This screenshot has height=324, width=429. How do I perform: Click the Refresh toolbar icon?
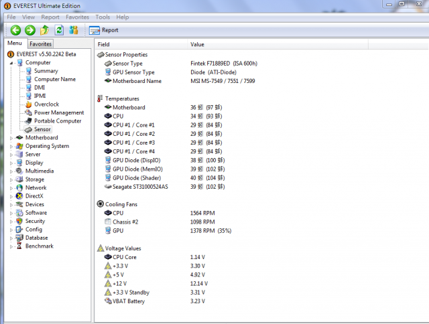point(59,30)
